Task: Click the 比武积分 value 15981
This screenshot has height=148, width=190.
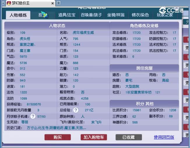Action: pyautogui.click(x=137, y=110)
